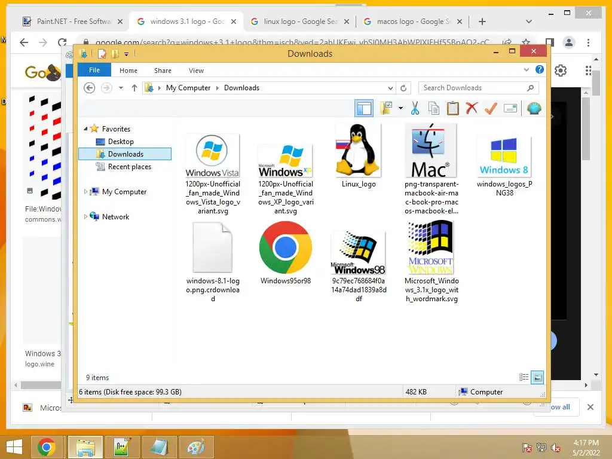The width and height of the screenshot is (612, 459).
Task: Switch to the linux logo Chrome tab
Action: pos(300,22)
